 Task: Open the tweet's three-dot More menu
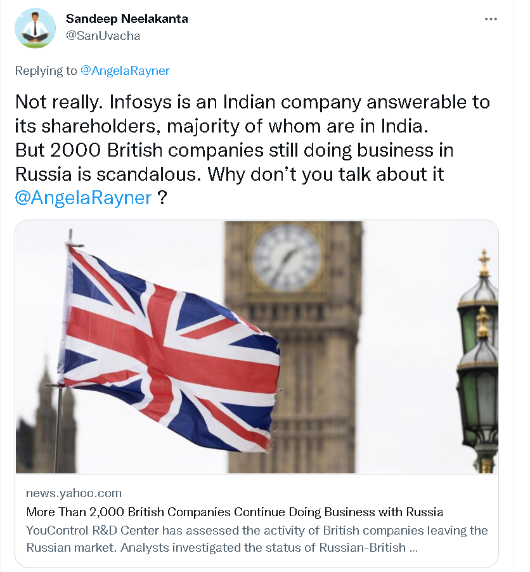491,19
